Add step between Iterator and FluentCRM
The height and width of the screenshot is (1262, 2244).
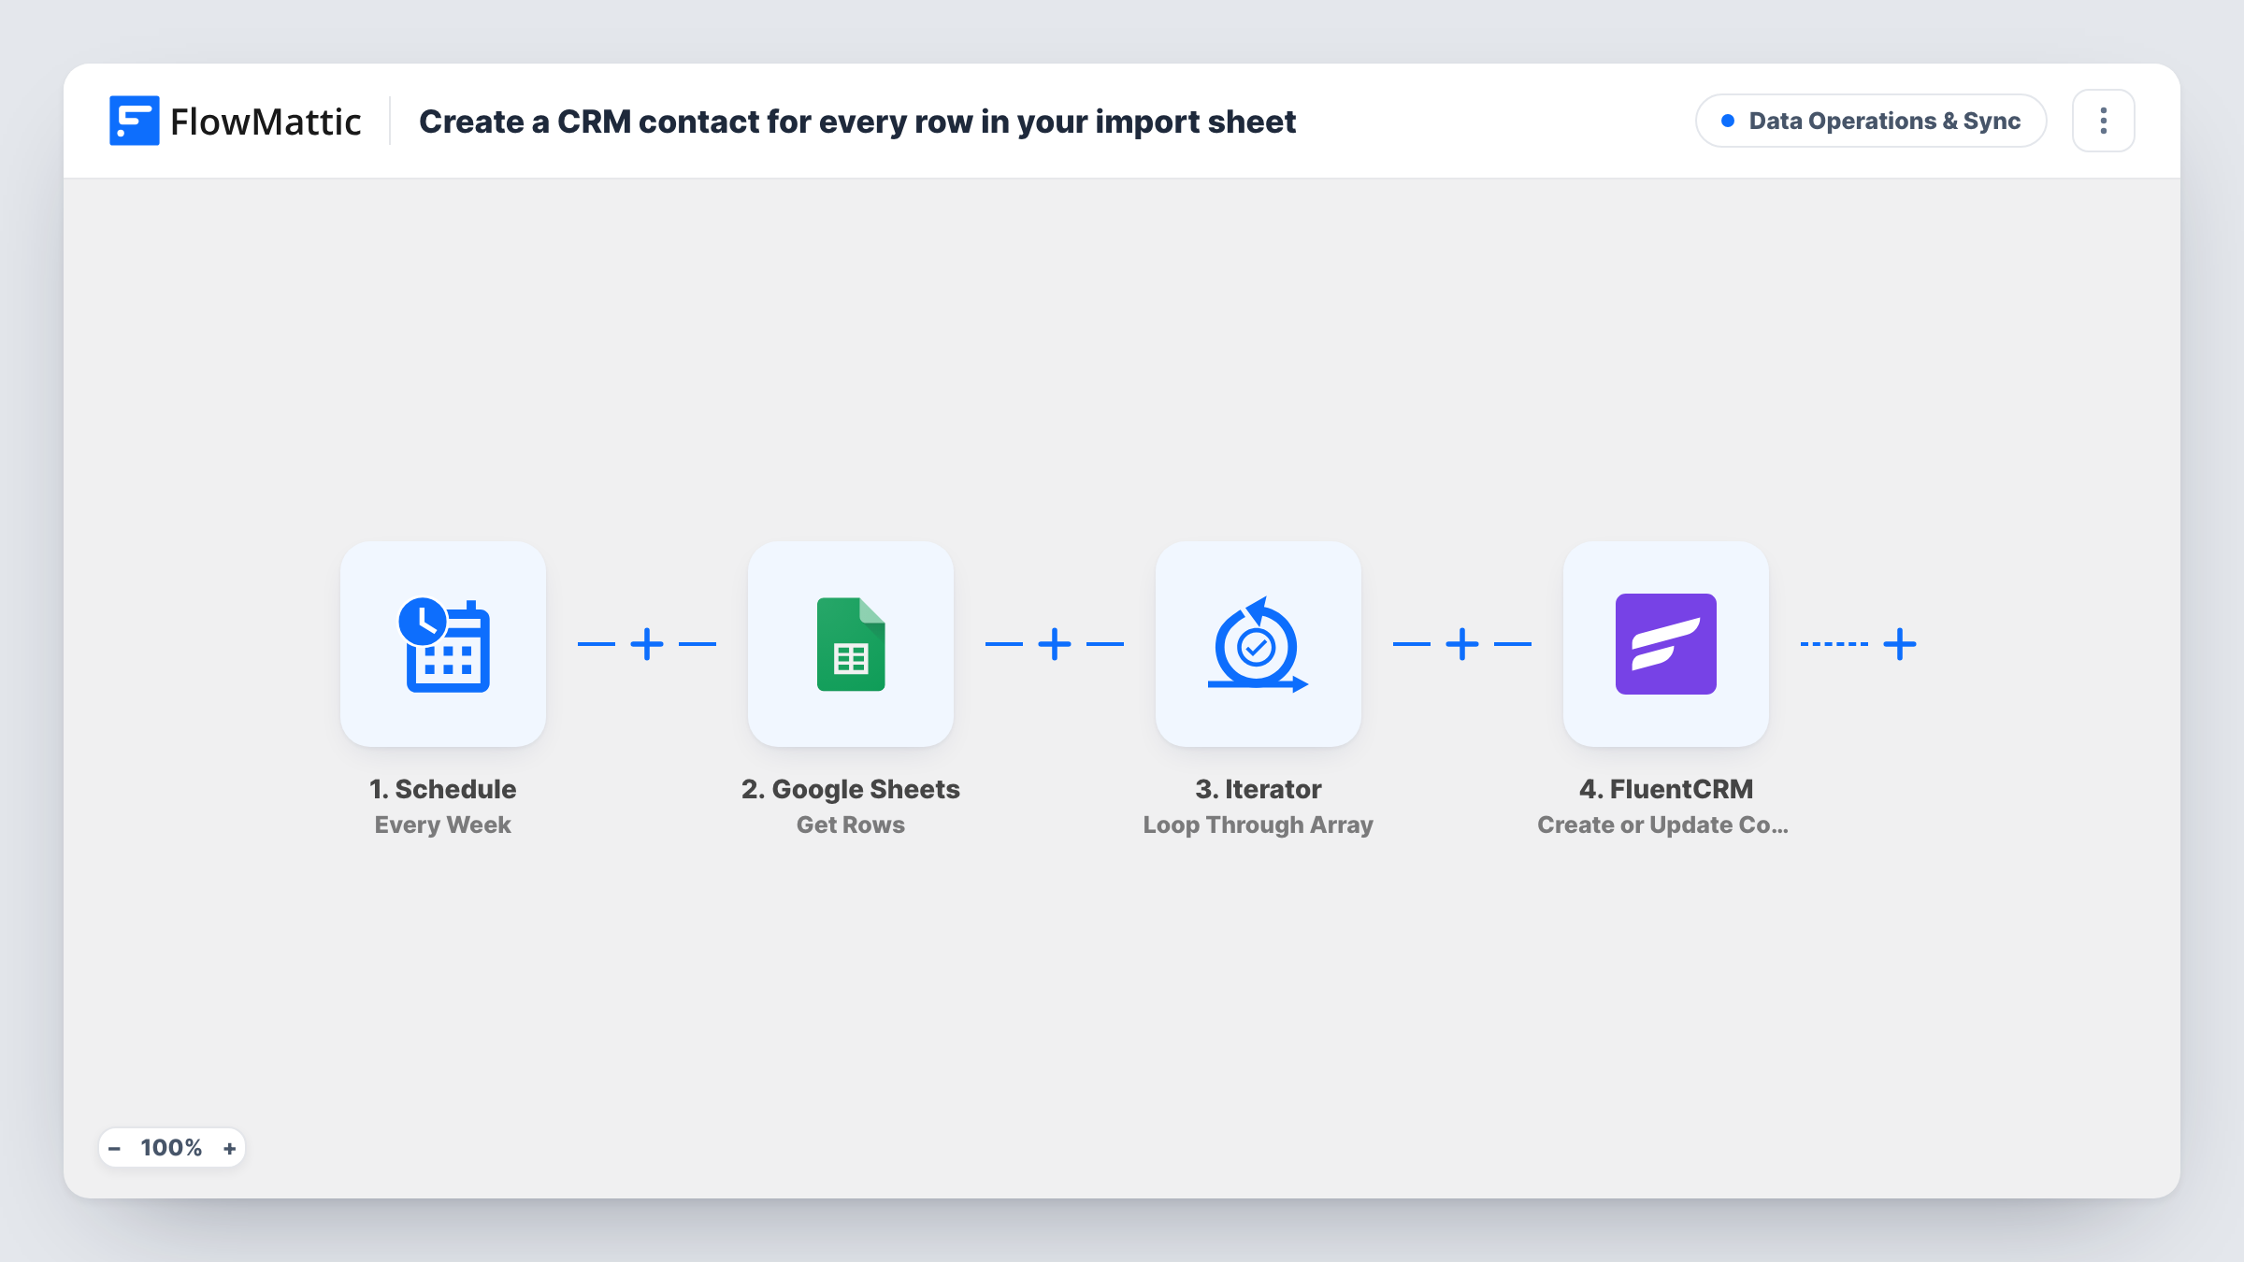tap(1462, 644)
